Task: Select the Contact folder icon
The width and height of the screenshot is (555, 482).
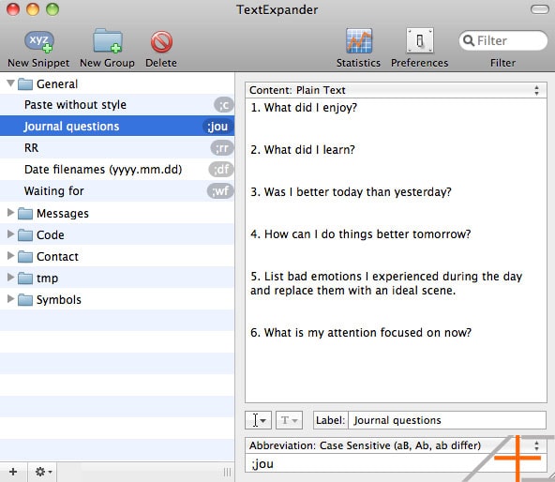Action: click(x=25, y=257)
